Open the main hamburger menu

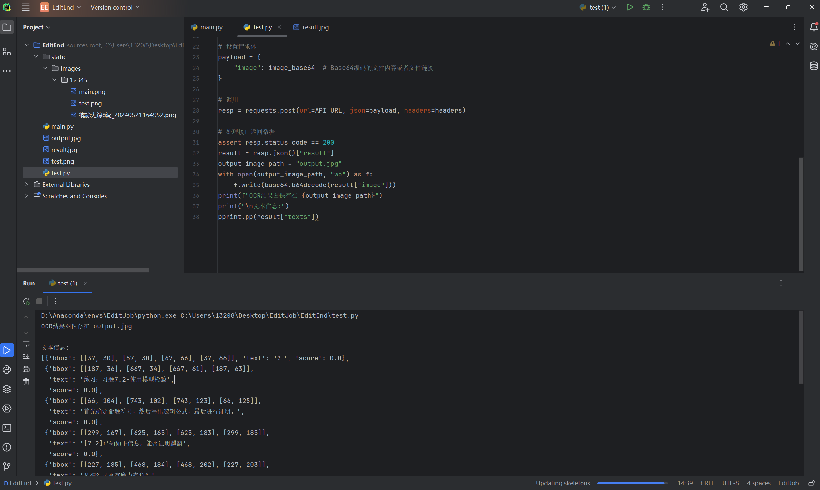tap(25, 7)
